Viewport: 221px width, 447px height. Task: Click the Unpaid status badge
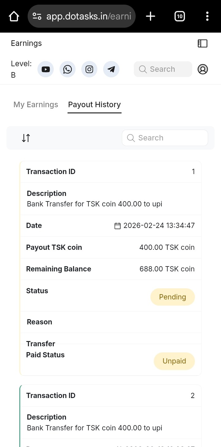click(x=174, y=361)
